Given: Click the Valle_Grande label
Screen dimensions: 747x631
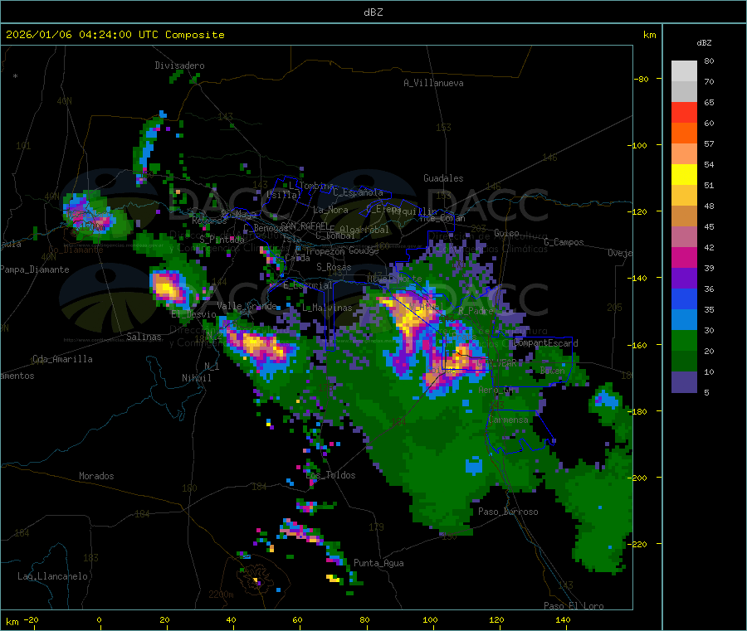Looking at the screenshot, I should pyautogui.click(x=247, y=305).
